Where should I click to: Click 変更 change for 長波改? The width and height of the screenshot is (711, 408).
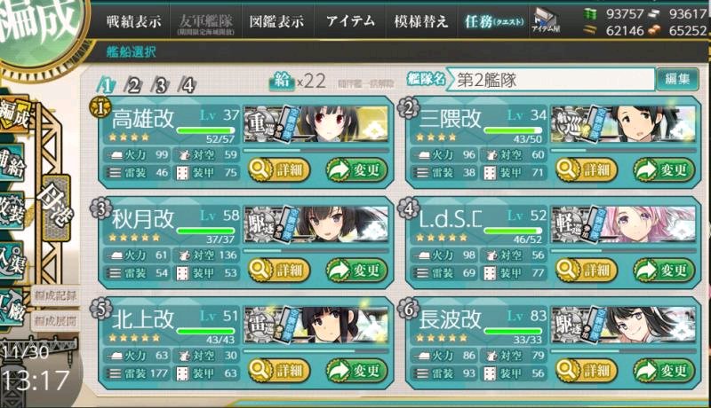point(664,371)
